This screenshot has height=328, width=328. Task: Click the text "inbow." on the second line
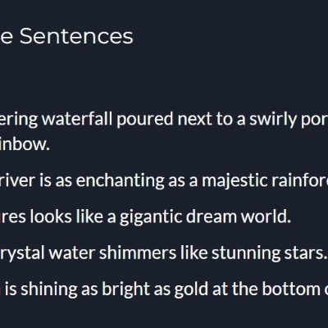point(25,143)
